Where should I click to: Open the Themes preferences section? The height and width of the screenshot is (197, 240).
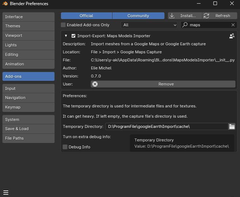(28, 26)
